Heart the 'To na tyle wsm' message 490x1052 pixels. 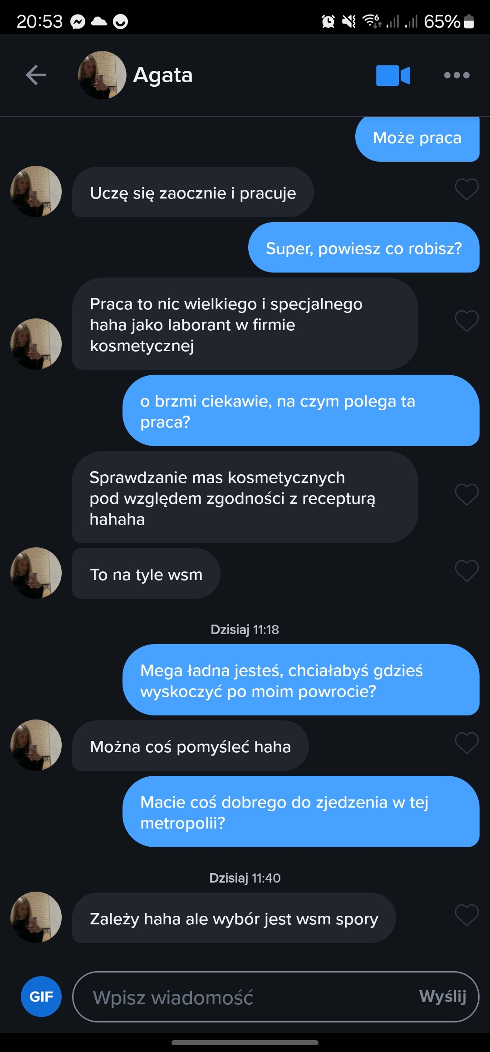[x=466, y=571]
